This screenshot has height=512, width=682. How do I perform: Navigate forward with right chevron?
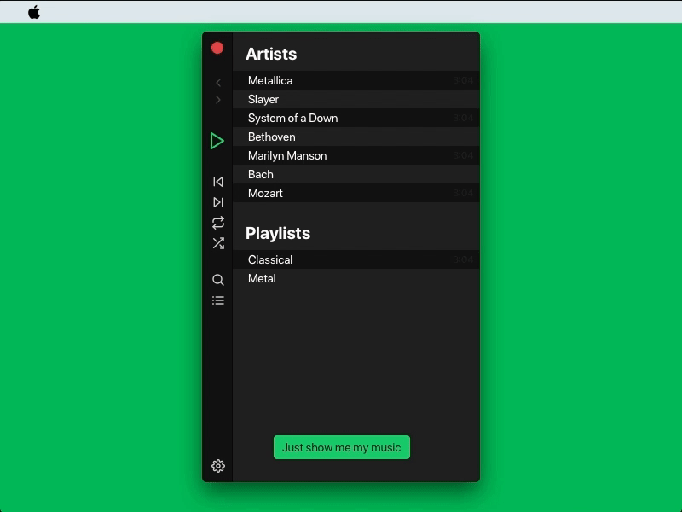pyautogui.click(x=218, y=100)
